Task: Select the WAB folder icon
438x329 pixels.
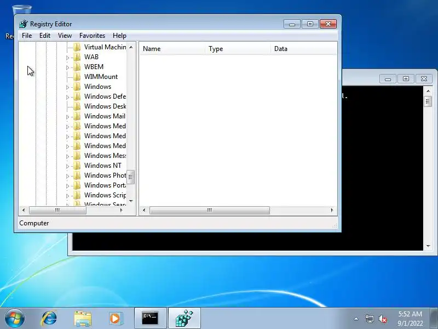Action: point(77,57)
